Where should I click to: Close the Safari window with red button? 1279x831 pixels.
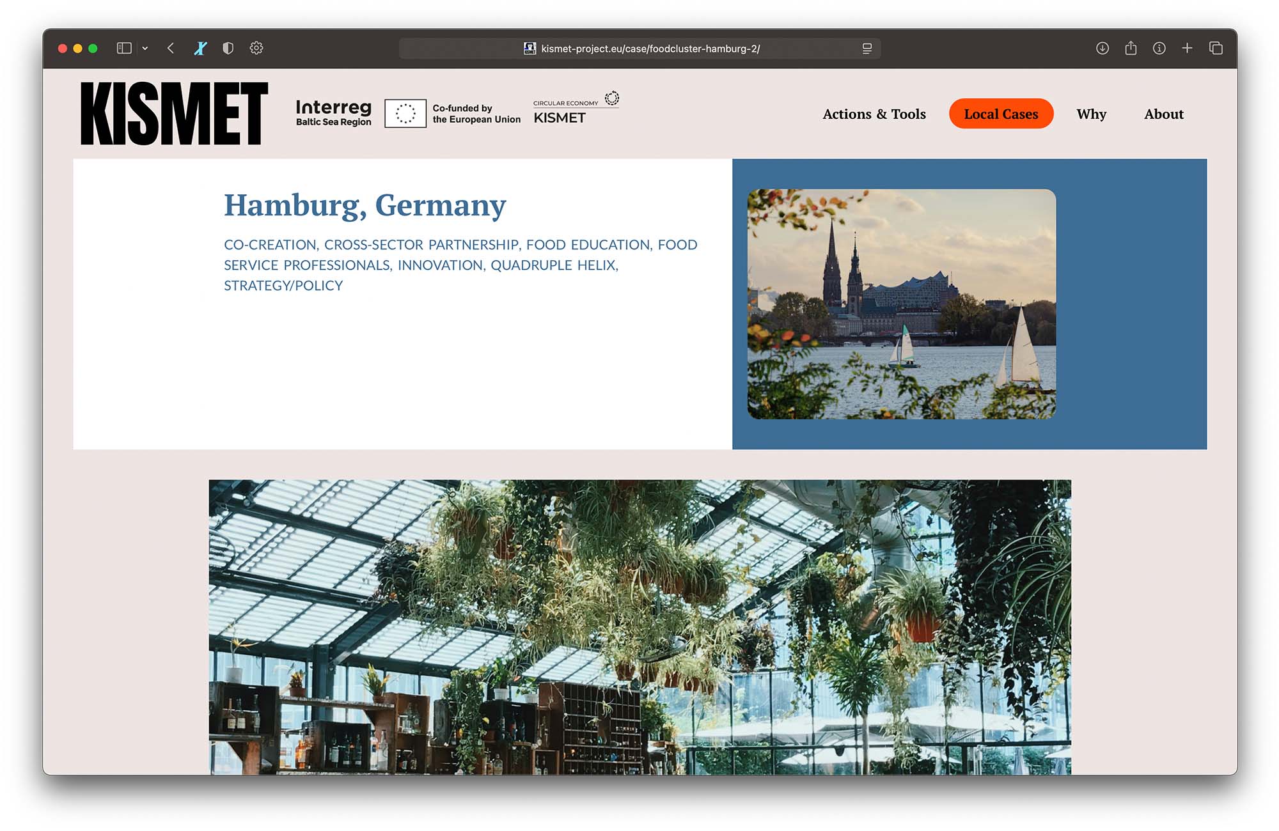click(63, 49)
